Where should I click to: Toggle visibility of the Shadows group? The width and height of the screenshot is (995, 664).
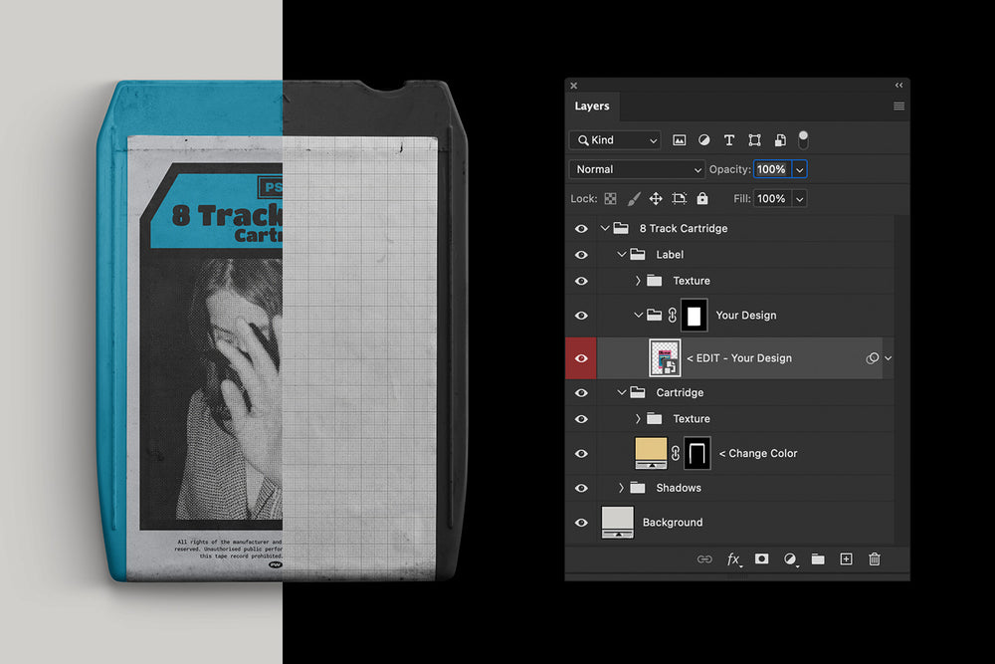pyautogui.click(x=581, y=488)
